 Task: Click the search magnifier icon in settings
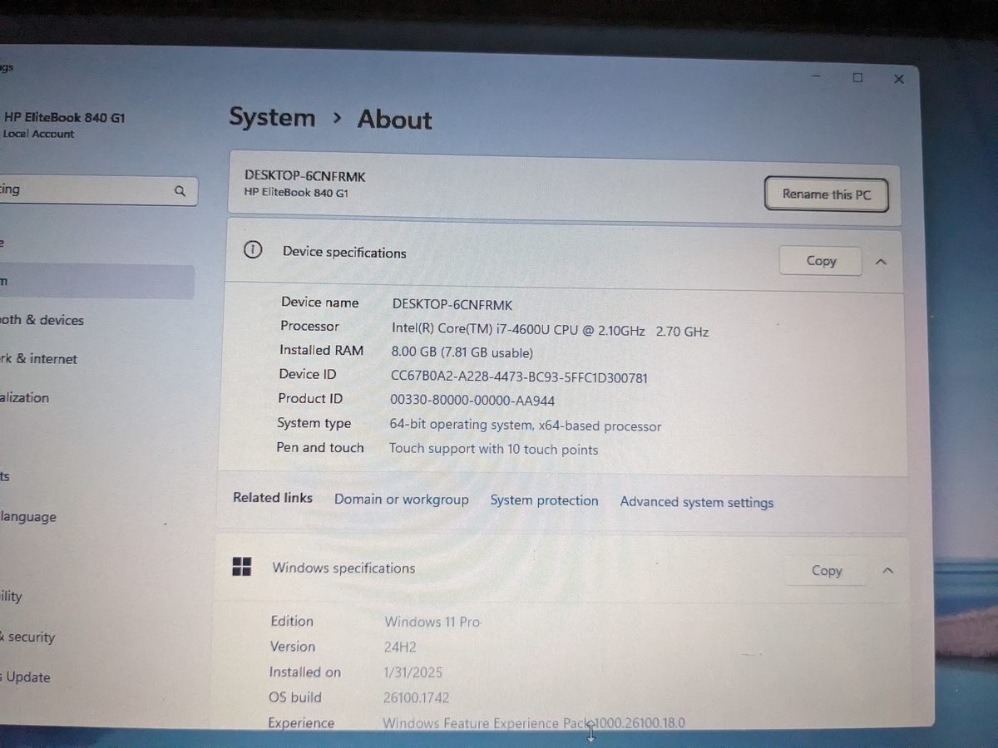180,191
